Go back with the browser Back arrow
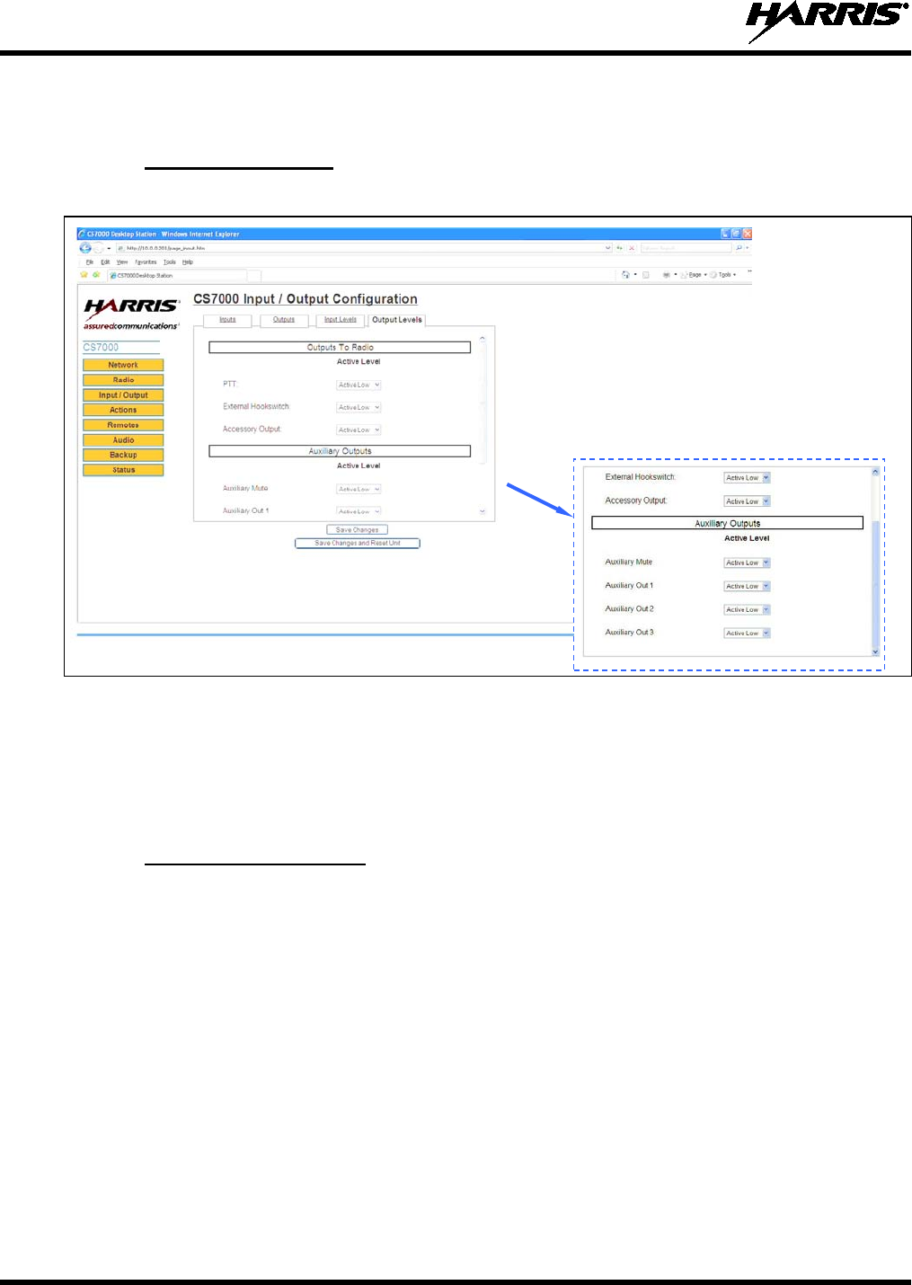Screen dimensions: 912x1285 [x=85, y=248]
